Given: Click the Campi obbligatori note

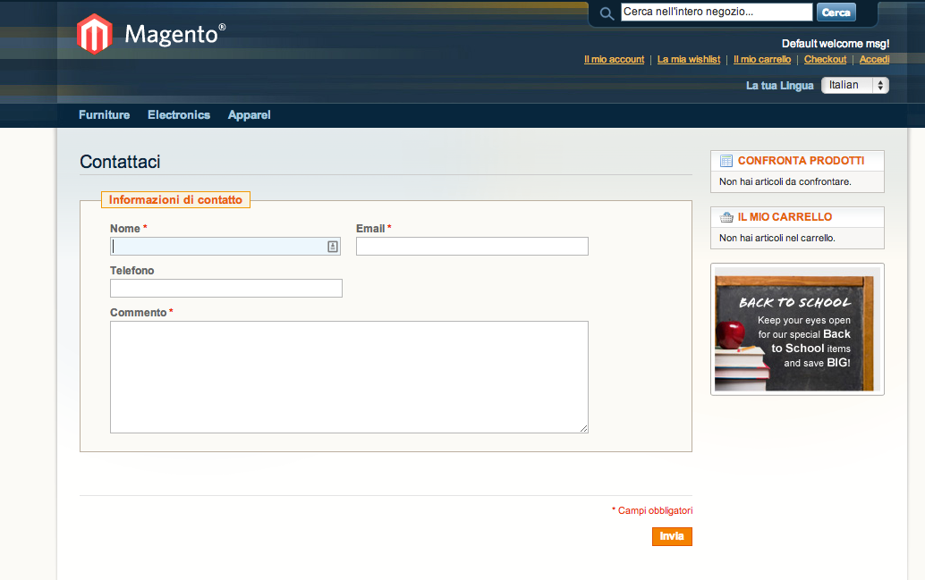Looking at the screenshot, I should click(x=652, y=510).
